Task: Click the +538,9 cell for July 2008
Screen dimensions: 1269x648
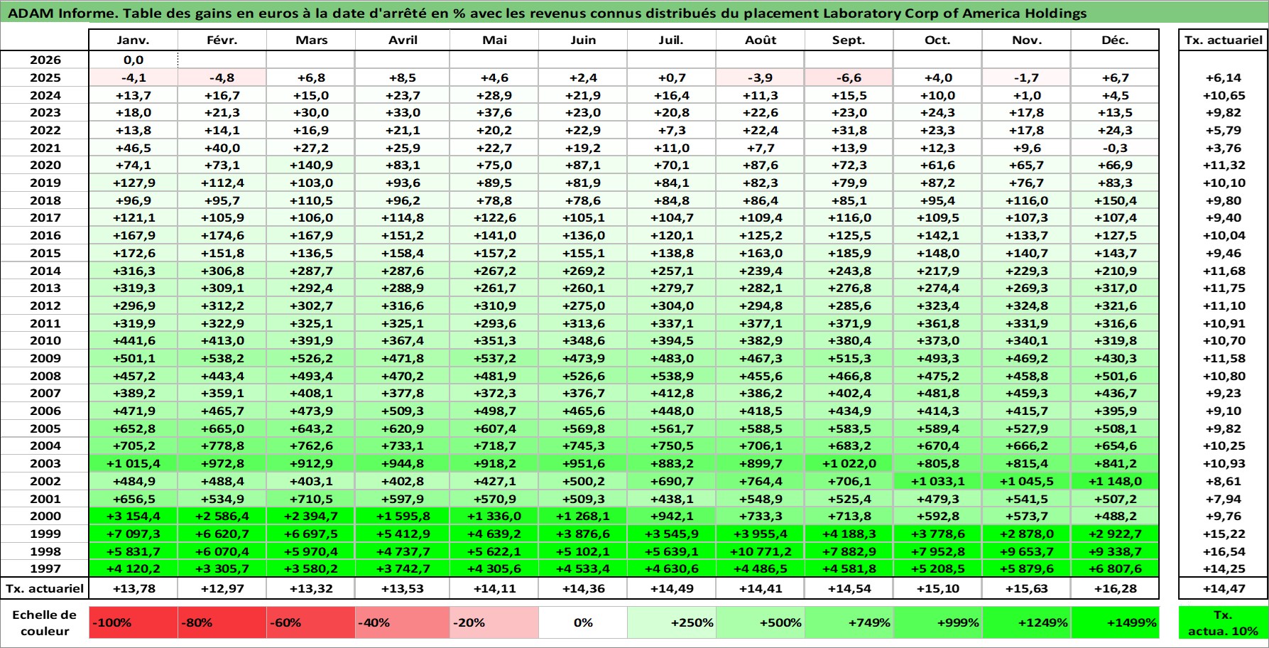Action: (672, 376)
